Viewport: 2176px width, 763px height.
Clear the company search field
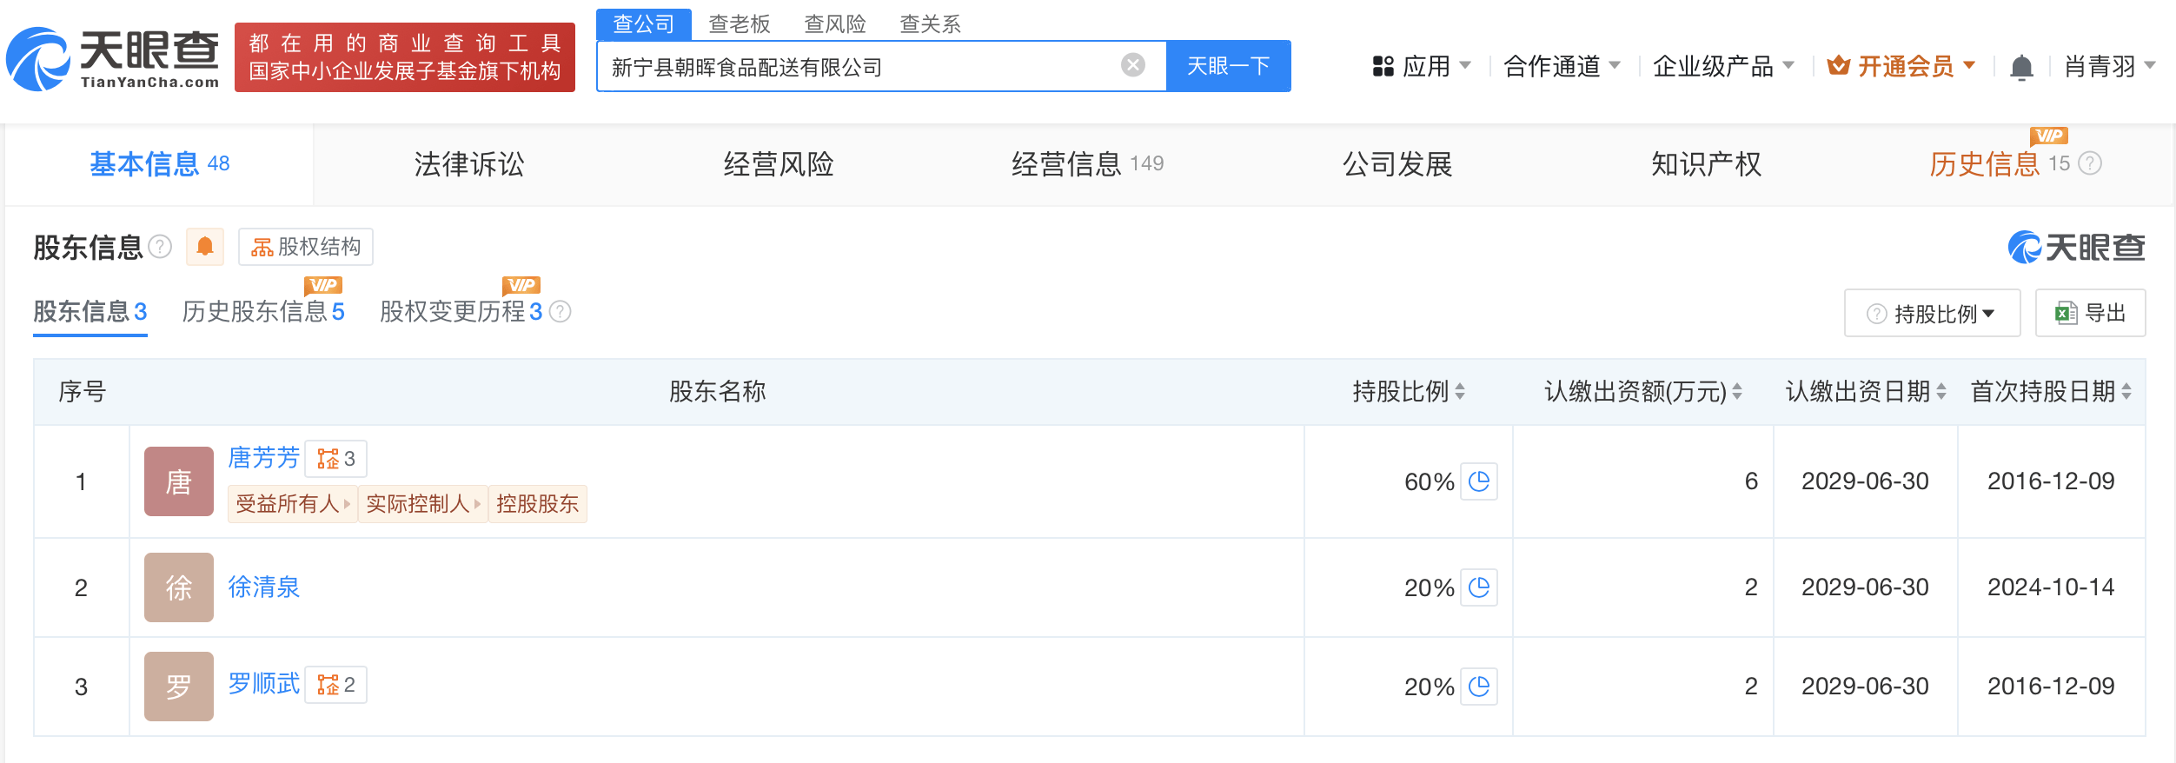point(1132,65)
